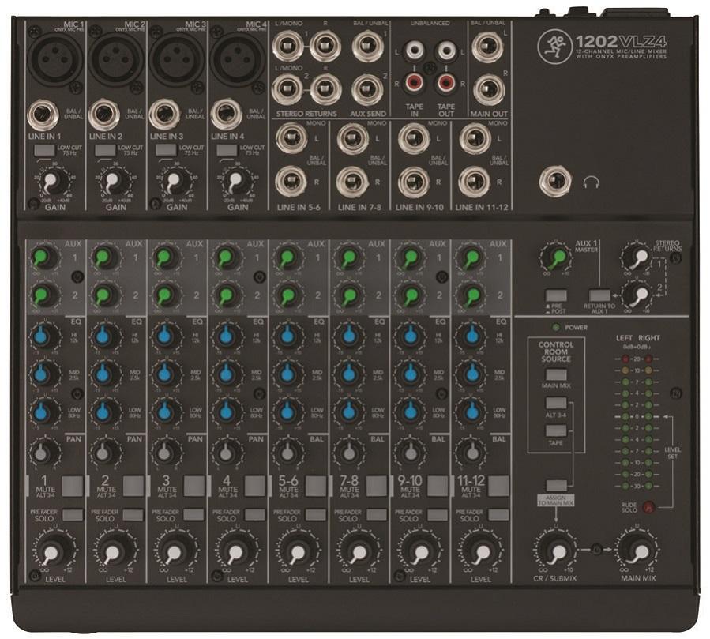Image resolution: width=710 pixels, height=639 pixels.
Task: Select ALT 3-4 as control room source
Action: (x=556, y=403)
